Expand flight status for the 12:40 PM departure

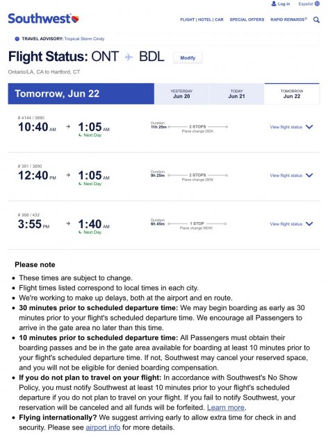309,176
